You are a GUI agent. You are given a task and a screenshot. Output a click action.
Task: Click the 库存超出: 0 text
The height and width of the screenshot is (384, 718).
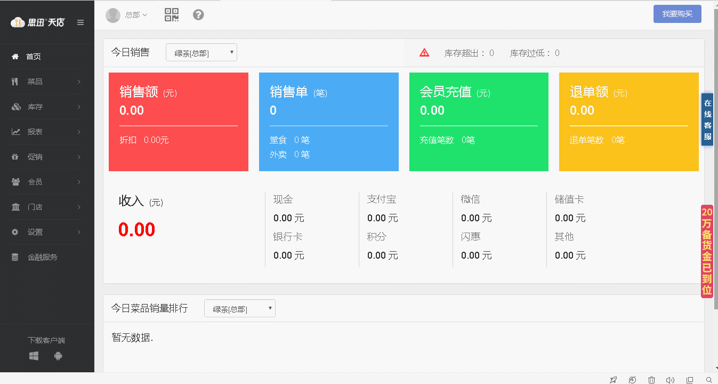(x=469, y=53)
